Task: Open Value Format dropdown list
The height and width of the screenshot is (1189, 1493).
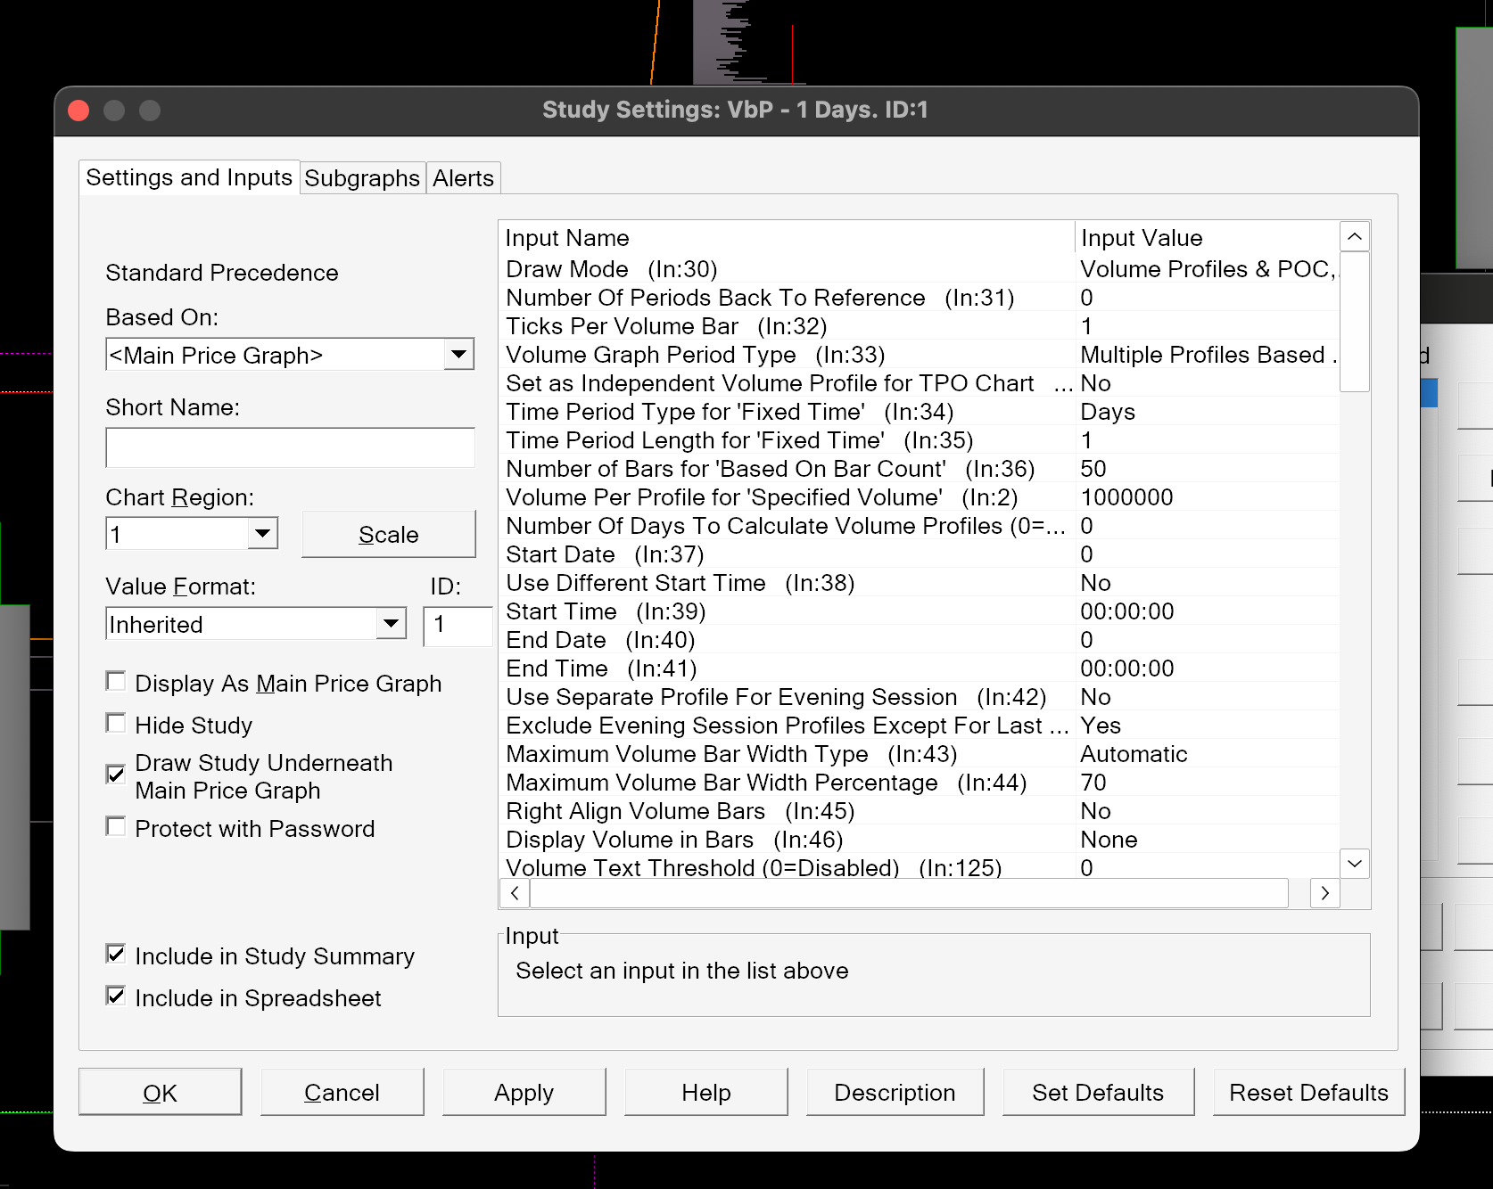Action: pyautogui.click(x=391, y=624)
